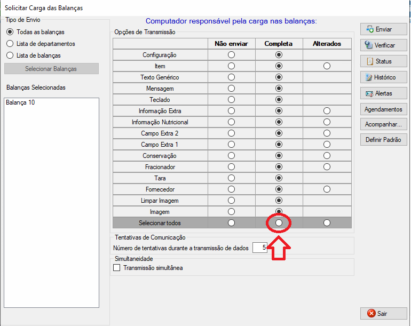Set Configuração to Não enviar
The height and width of the screenshot is (326, 411).
[231, 55]
